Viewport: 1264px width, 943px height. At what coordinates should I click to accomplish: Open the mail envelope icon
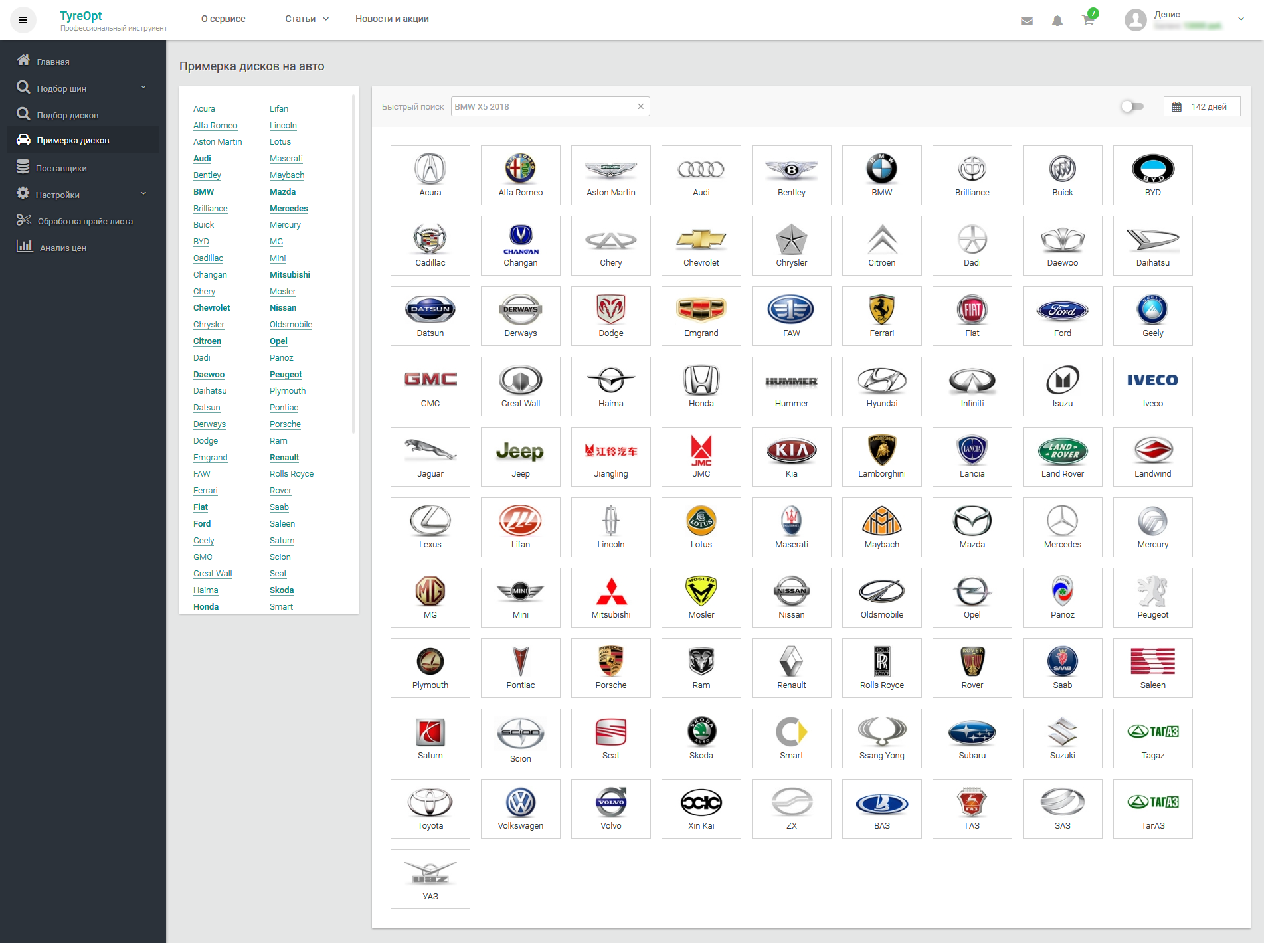pyautogui.click(x=1027, y=21)
